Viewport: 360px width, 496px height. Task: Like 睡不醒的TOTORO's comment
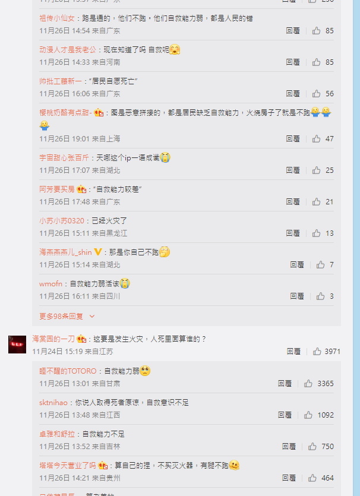(x=308, y=383)
